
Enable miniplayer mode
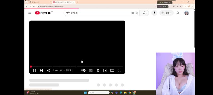105,70
